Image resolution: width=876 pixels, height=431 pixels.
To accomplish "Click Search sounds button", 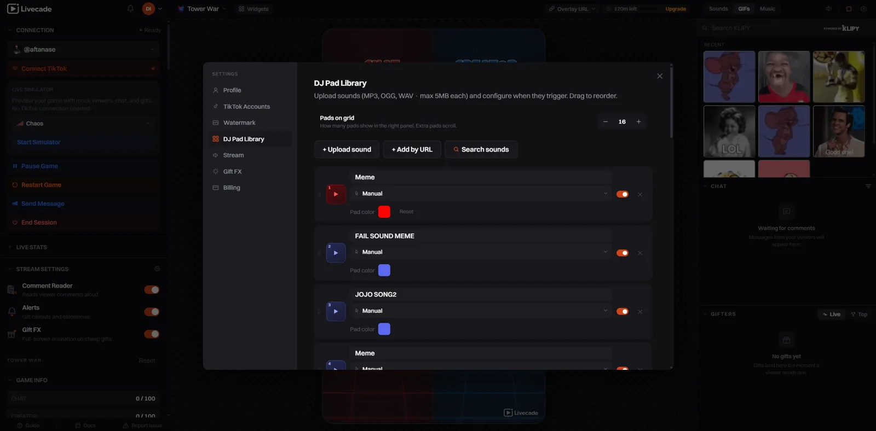I will click(x=481, y=149).
